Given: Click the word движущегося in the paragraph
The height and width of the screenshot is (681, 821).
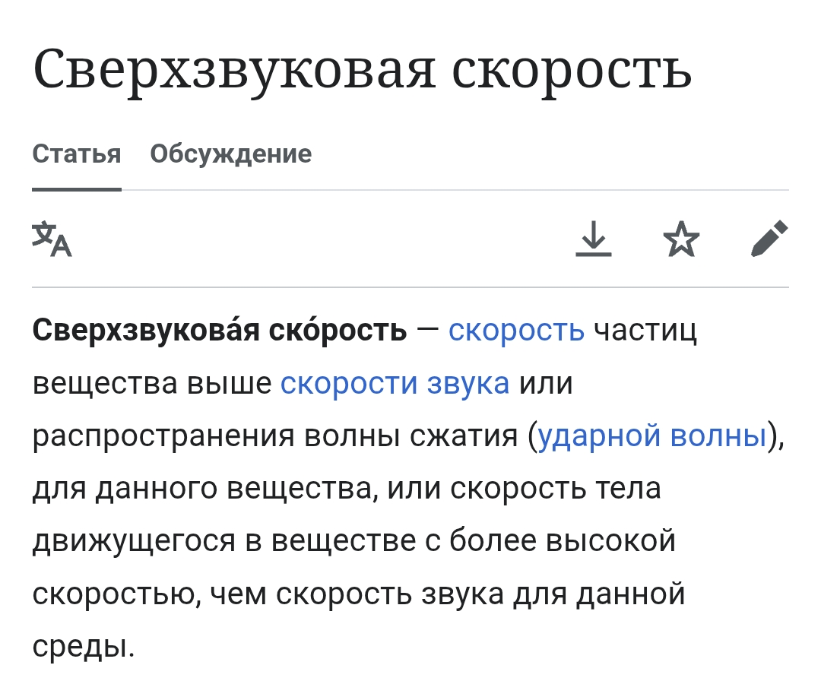Looking at the screenshot, I should coord(134,541).
